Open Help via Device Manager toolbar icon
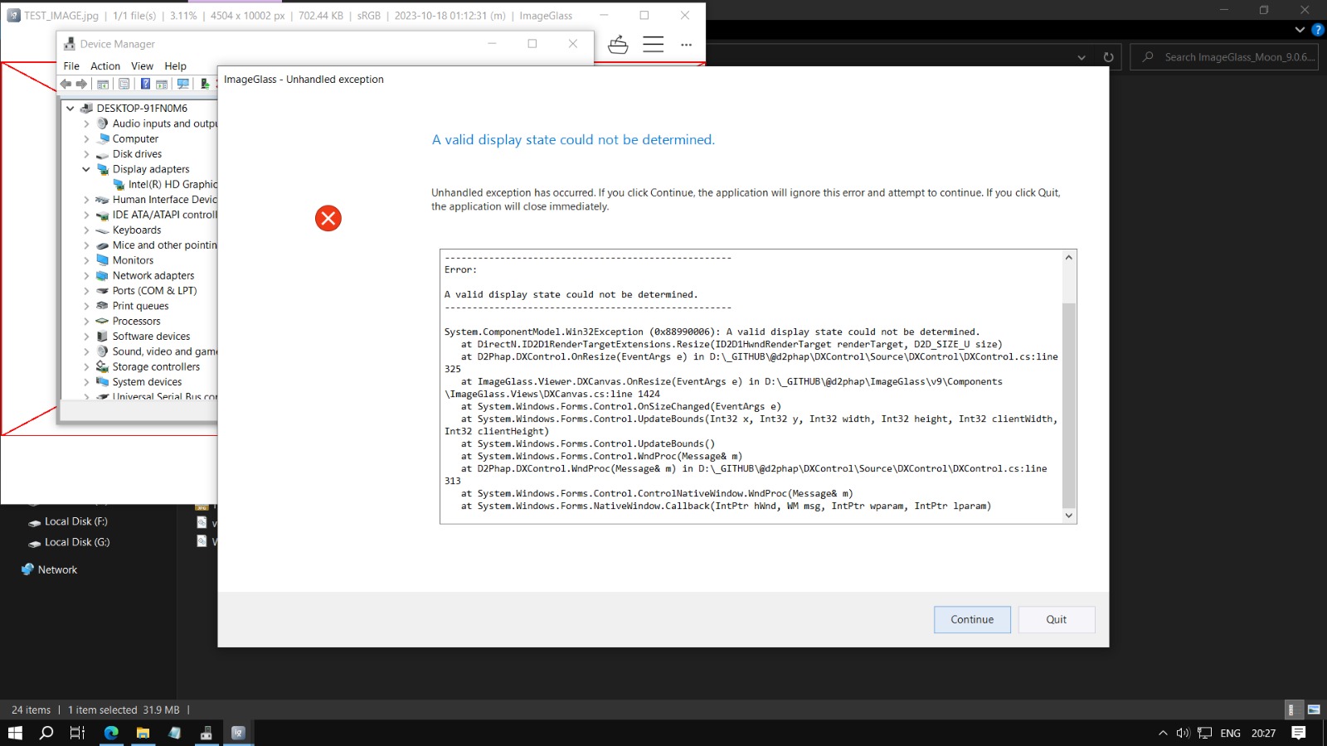This screenshot has height=746, width=1327. tap(146, 83)
